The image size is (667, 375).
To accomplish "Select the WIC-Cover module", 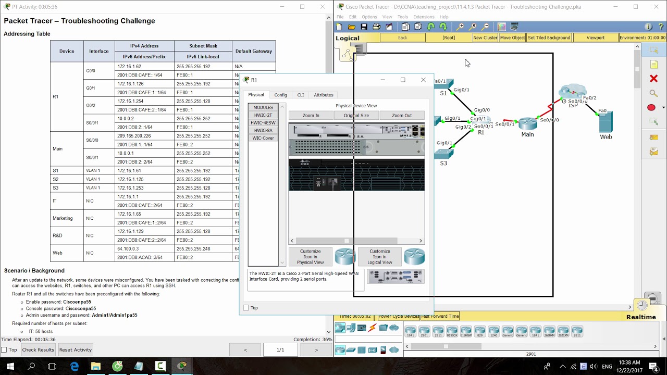I will pyautogui.click(x=263, y=138).
